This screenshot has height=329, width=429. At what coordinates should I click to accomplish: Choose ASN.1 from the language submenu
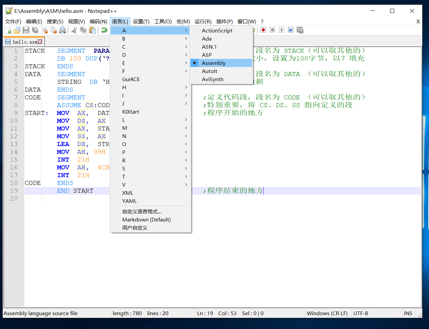click(221, 47)
